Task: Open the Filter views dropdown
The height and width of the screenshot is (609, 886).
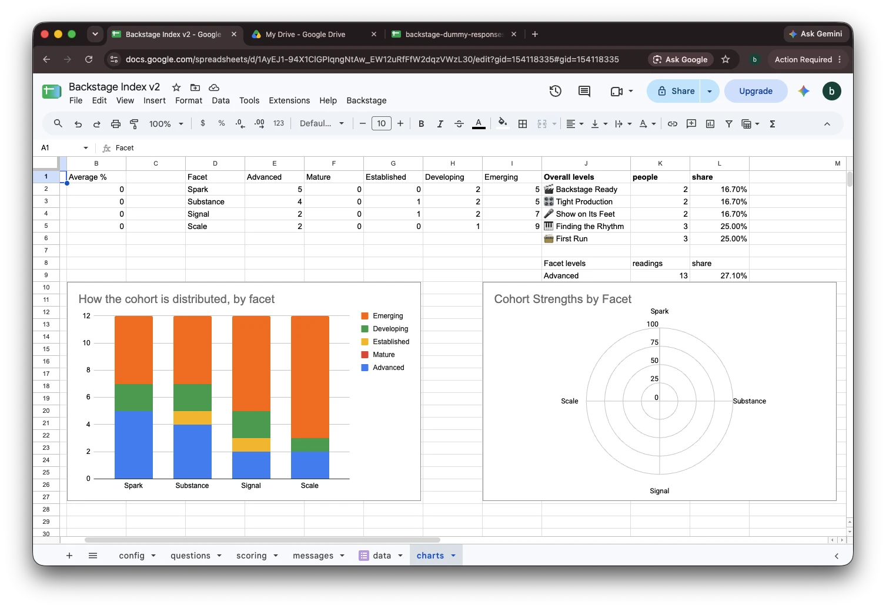Action: (751, 123)
